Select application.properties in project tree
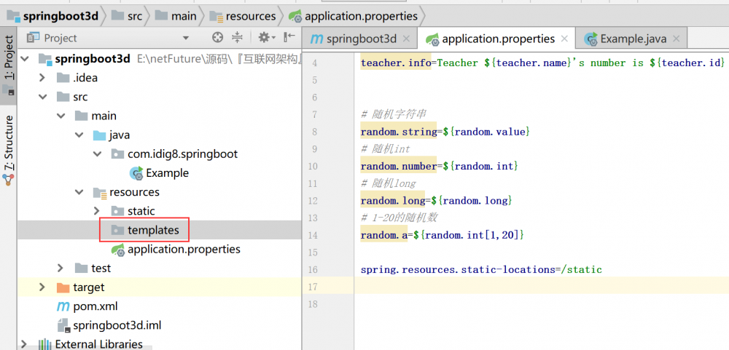This screenshot has height=350, width=729. (x=184, y=250)
